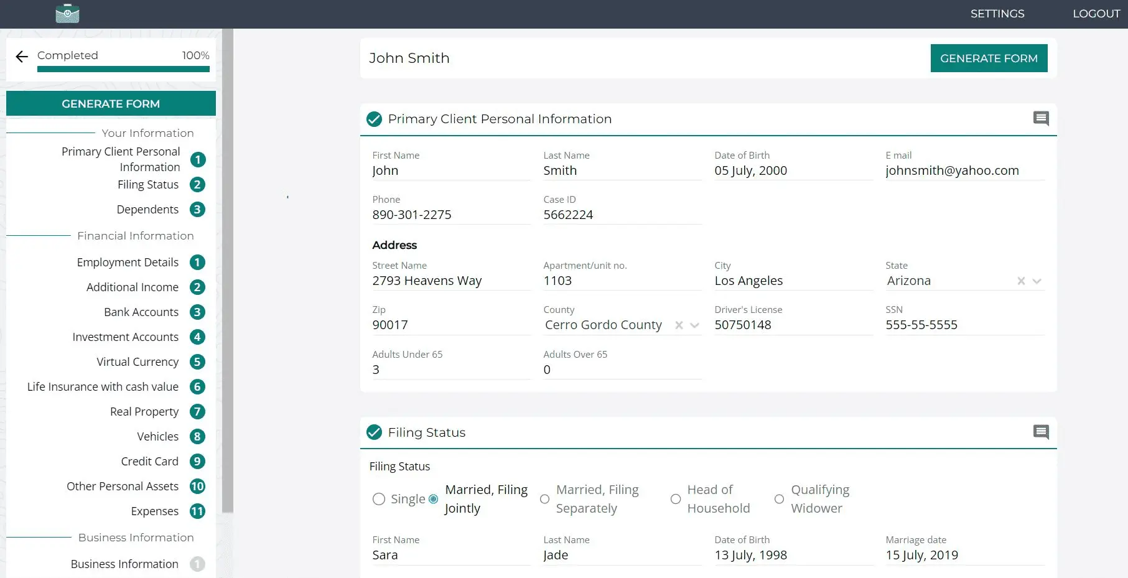This screenshot has height=578, width=1128.
Task: Click the 100% completed progress bar
Action: 123,69
